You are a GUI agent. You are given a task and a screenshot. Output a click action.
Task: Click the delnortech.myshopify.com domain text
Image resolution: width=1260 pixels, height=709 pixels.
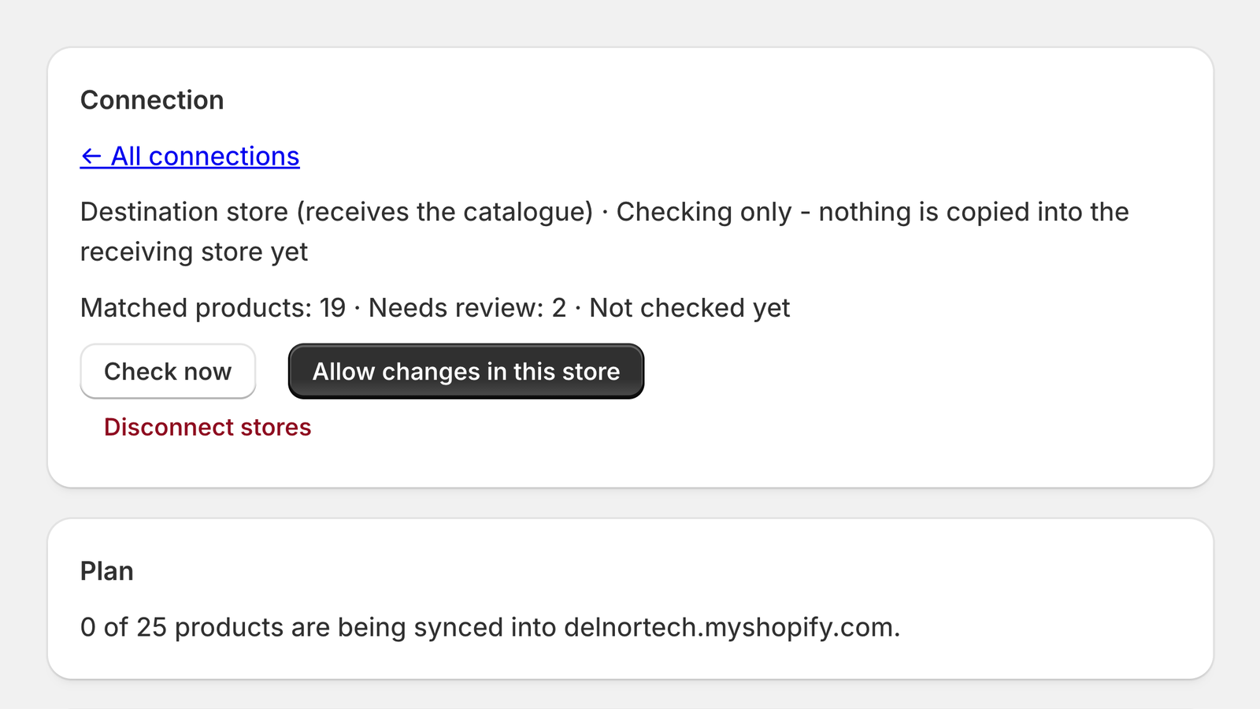click(x=732, y=628)
